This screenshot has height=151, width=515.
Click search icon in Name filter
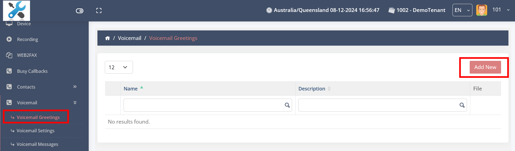pyautogui.click(x=287, y=105)
